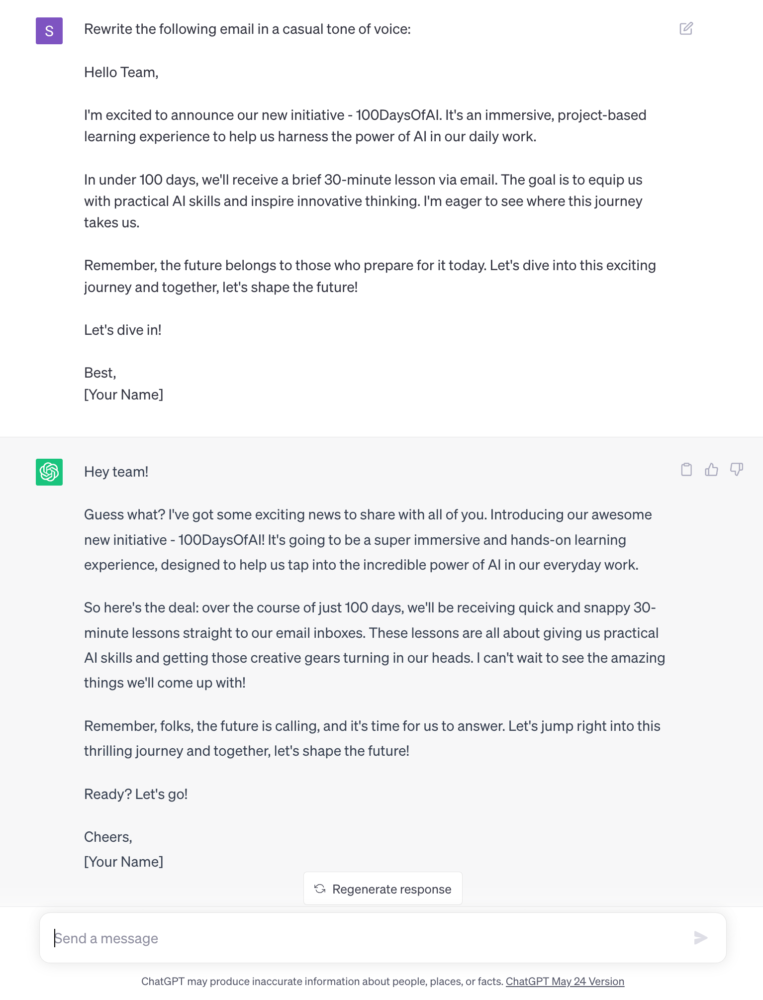Click the "Hey team!" greeting in the response
The width and height of the screenshot is (763, 1000).
(x=116, y=472)
